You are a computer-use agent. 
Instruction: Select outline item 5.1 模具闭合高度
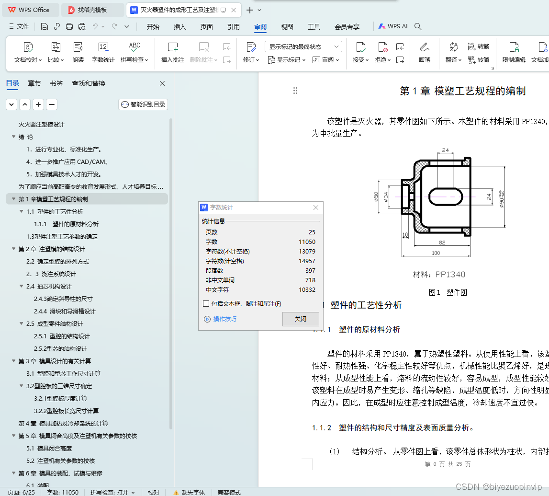(x=49, y=449)
